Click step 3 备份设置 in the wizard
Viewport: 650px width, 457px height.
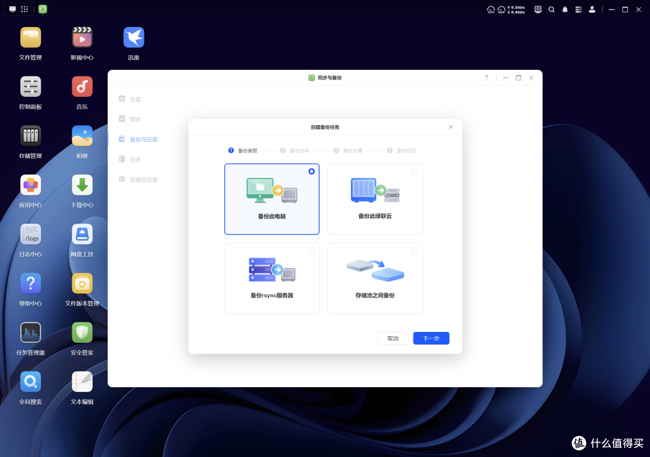348,150
